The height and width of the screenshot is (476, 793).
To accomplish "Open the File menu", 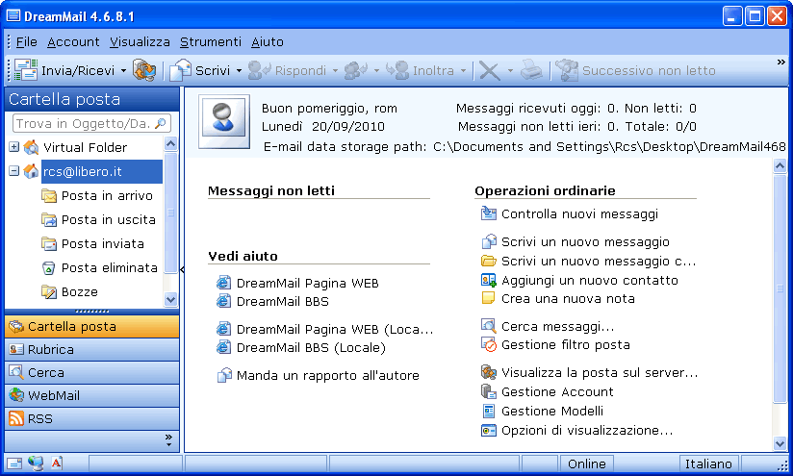I will (x=26, y=42).
